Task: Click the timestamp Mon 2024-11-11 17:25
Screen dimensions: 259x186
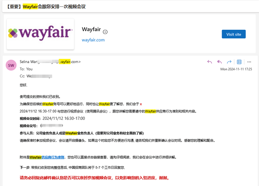Action: pyautogui.click(x=236, y=69)
